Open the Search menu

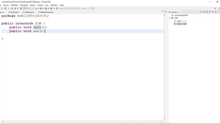(x=33, y=5)
